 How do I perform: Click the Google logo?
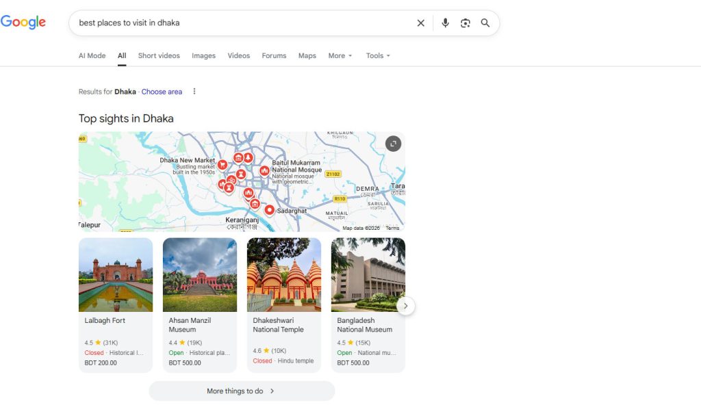click(23, 22)
